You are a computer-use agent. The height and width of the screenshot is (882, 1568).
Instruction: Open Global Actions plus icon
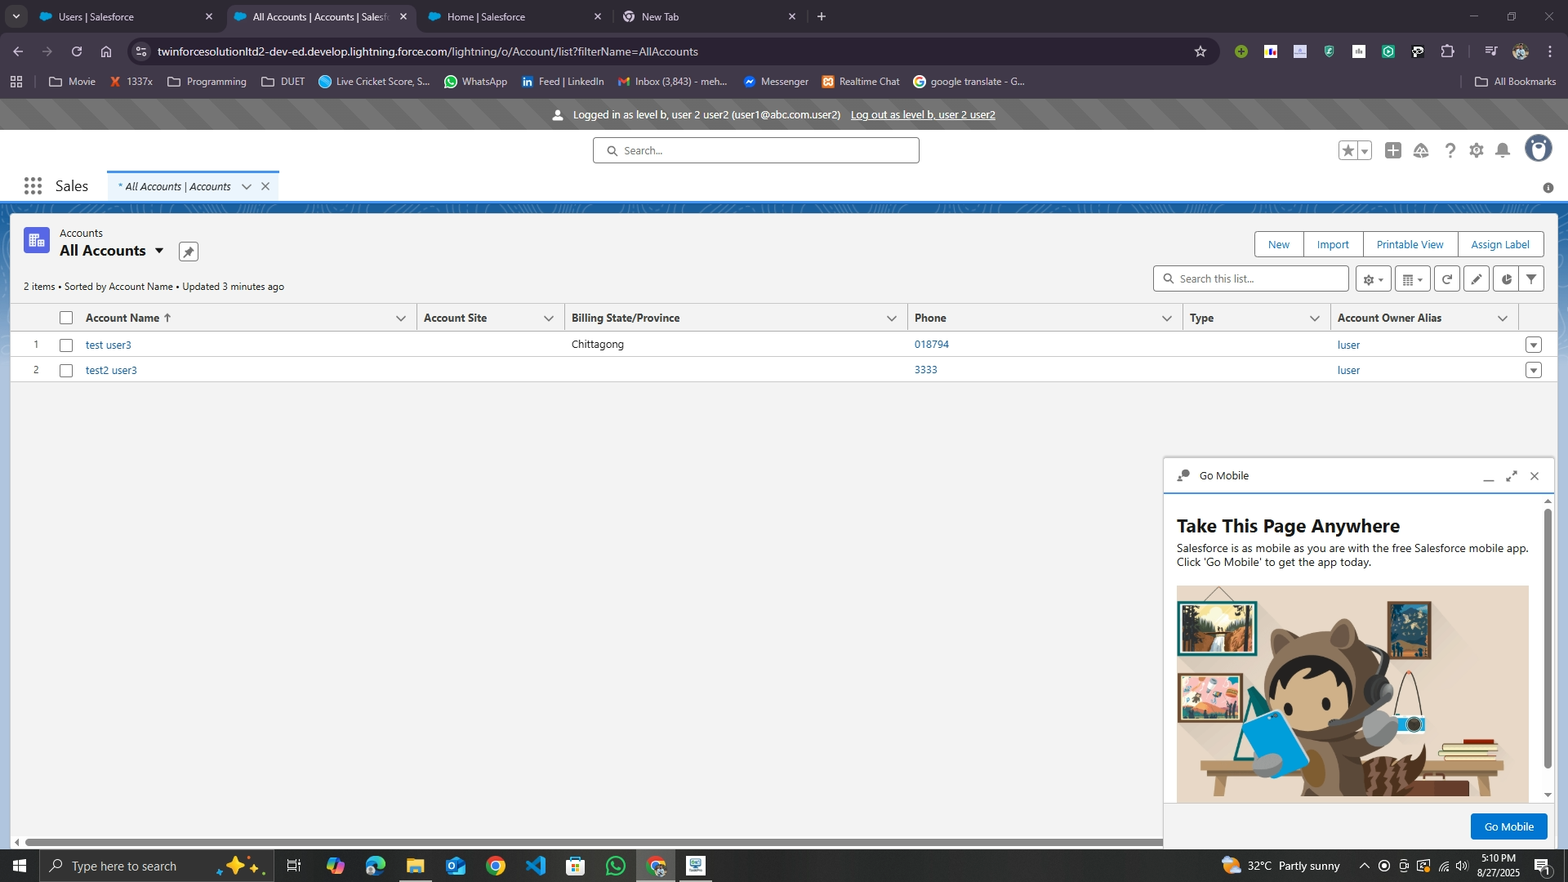coord(1393,151)
